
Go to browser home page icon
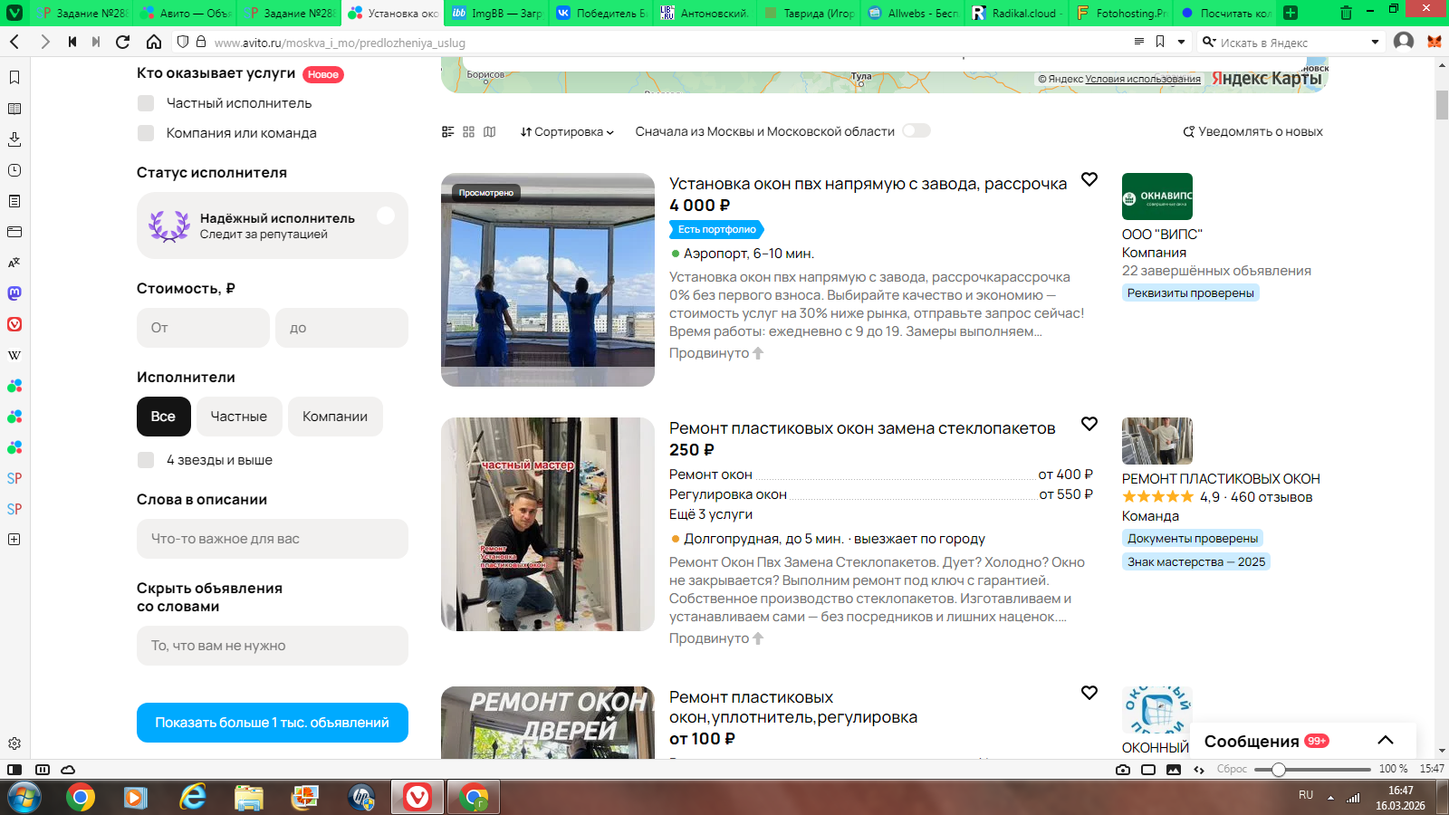(x=154, y=42)
